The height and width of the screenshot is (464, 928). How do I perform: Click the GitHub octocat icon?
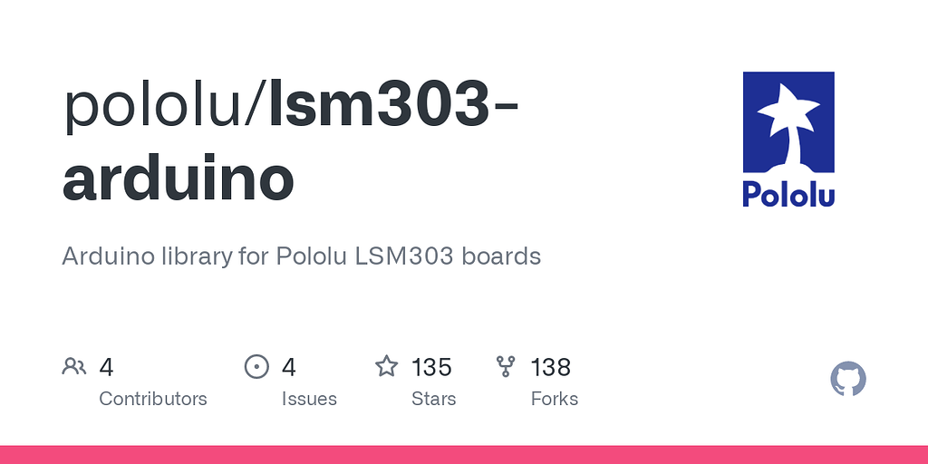pos(848,379)
